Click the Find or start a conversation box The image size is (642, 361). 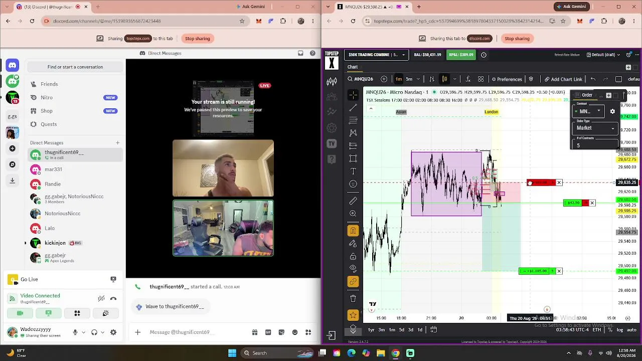[x=75, y=67]
